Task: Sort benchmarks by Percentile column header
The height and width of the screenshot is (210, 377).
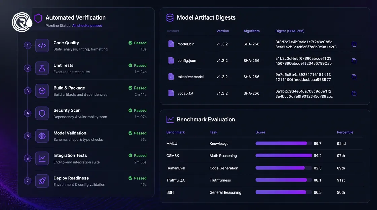Action: [x=345, y=132]
